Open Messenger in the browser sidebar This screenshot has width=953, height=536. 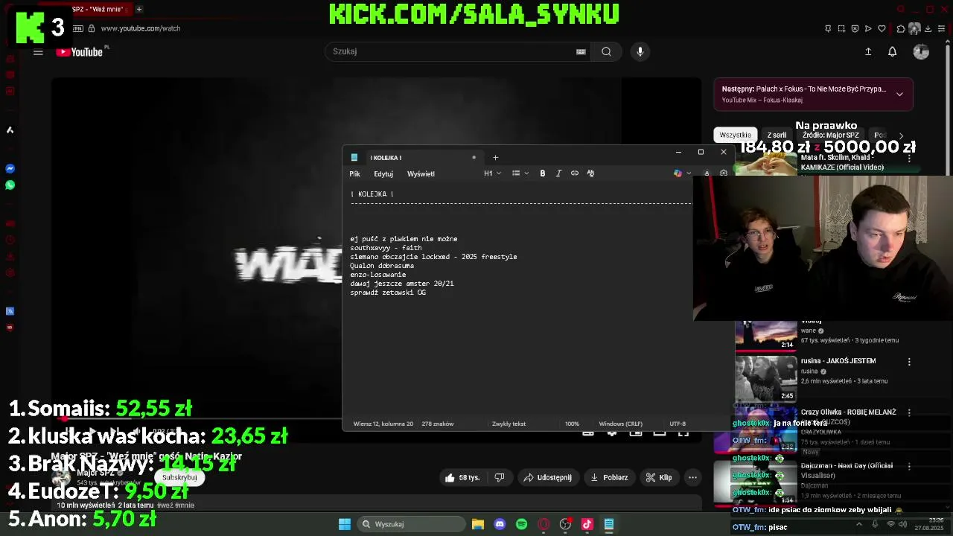click(x=10, y=169)
